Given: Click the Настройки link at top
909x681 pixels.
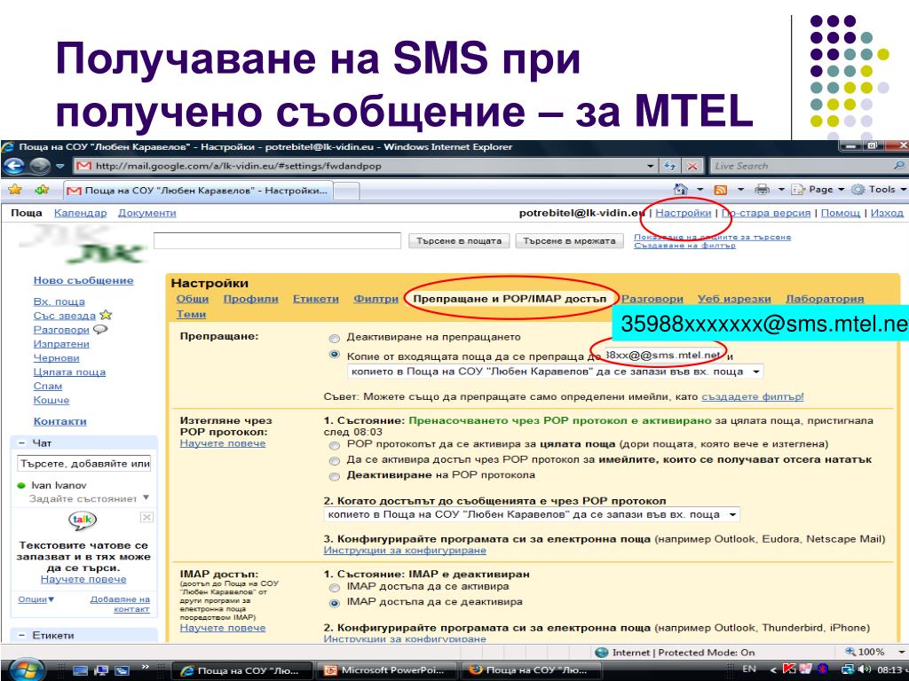Looking at the screenshot, I should click(x=683, y=213).
